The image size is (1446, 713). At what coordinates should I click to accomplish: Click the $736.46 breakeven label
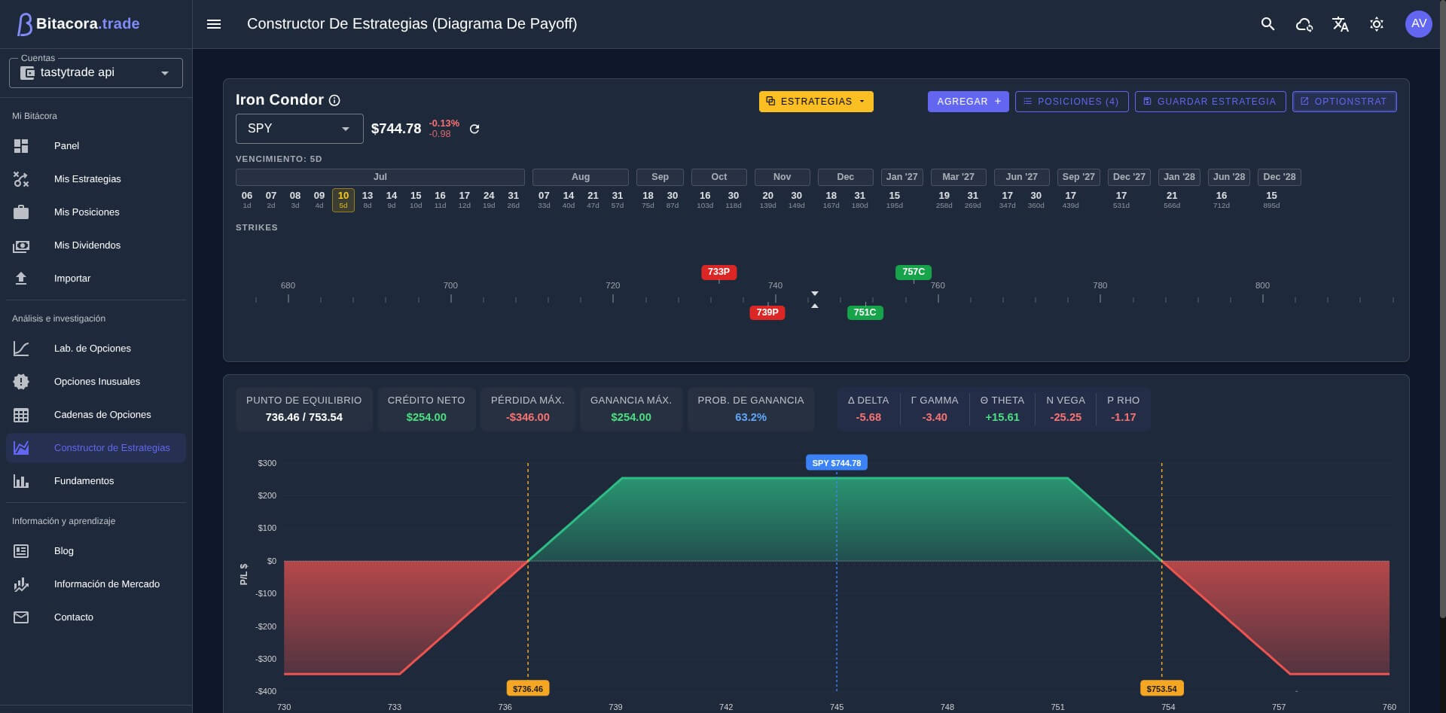[x=528, y=688]
